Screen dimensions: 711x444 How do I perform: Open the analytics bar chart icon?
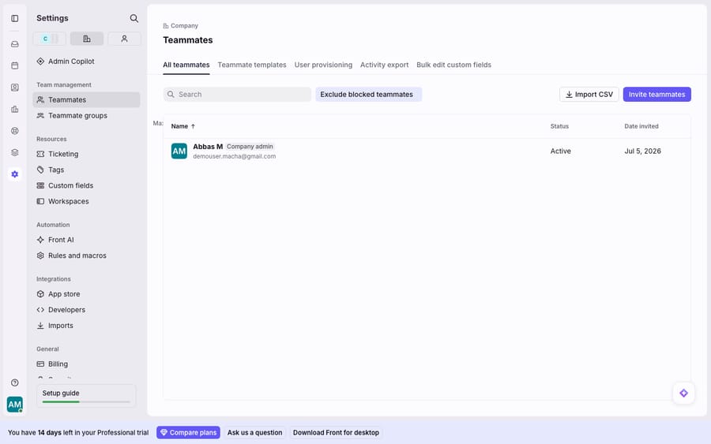point(15,109)
